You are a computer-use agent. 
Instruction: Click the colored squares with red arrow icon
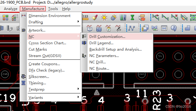tap(15, 17)
